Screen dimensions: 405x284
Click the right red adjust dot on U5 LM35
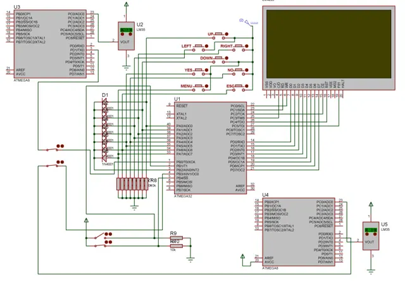click(x=375, y=234)
